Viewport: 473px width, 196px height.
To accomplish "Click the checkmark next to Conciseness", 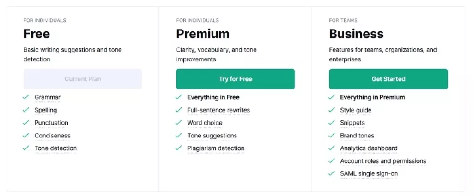I will (26, 136).
